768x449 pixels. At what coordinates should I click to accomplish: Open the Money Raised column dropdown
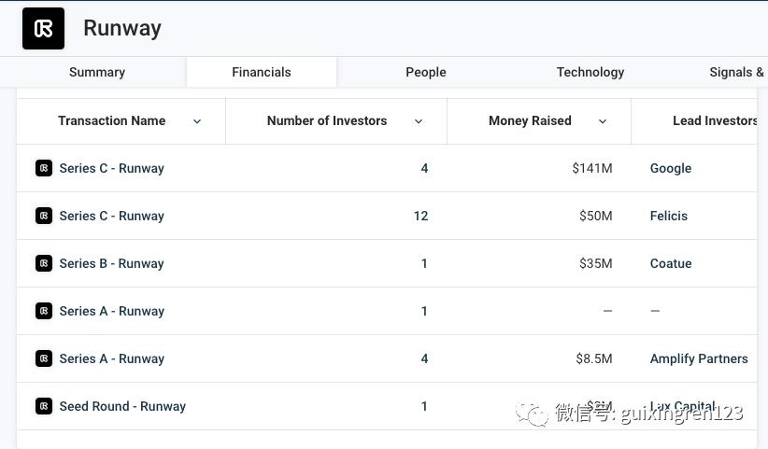click(x=603, y=121)
